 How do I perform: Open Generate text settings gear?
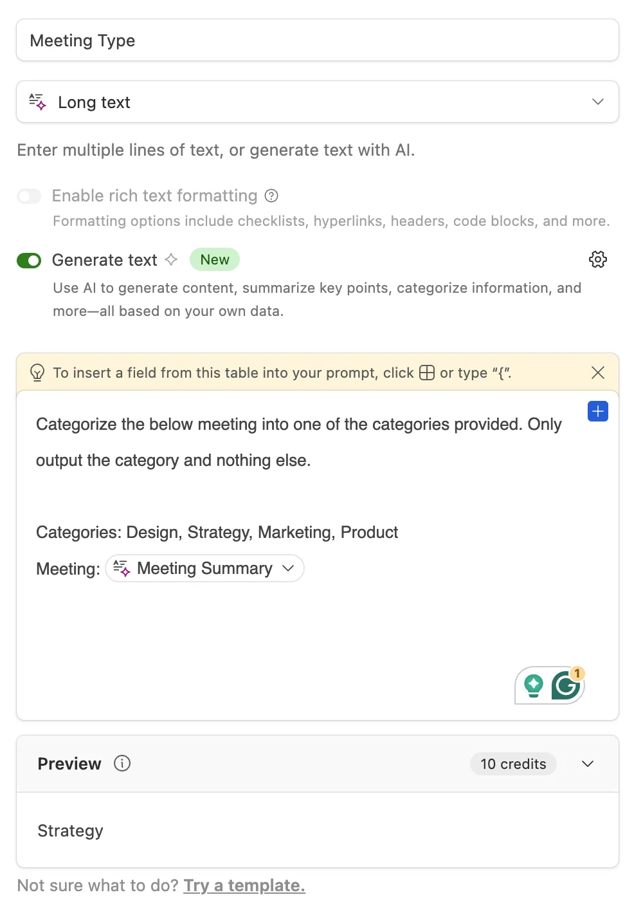pyautogui.click(x=597, y=259)
